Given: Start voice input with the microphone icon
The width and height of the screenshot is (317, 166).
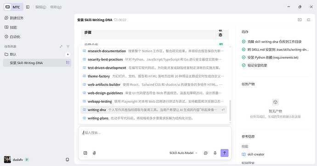Looking at the screenshot, I should pos(215,153).
